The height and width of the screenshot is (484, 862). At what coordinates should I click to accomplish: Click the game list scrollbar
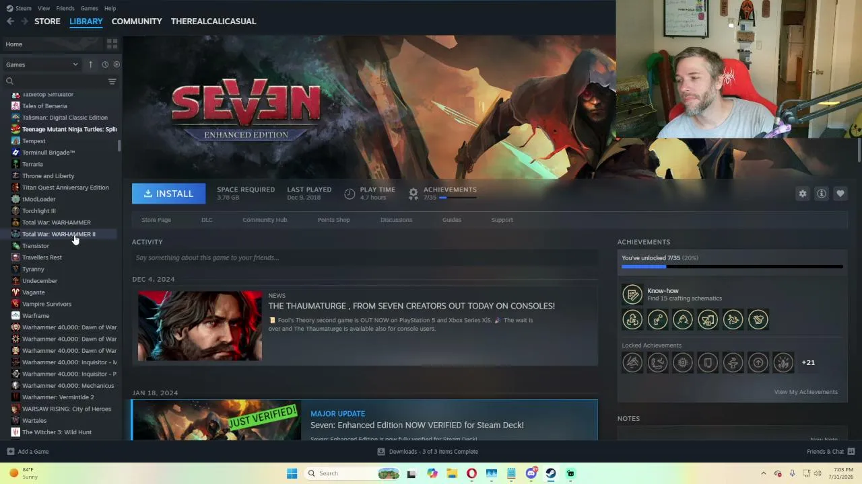click(119, 145)
